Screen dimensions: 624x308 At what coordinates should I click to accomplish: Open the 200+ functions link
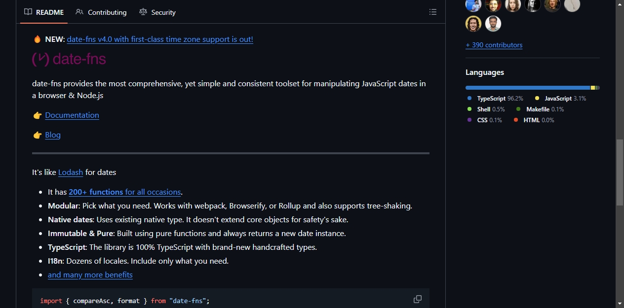[125, 192]
